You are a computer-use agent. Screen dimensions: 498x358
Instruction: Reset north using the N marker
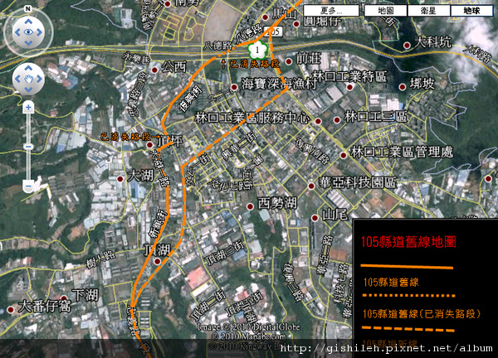coord(28,8)
